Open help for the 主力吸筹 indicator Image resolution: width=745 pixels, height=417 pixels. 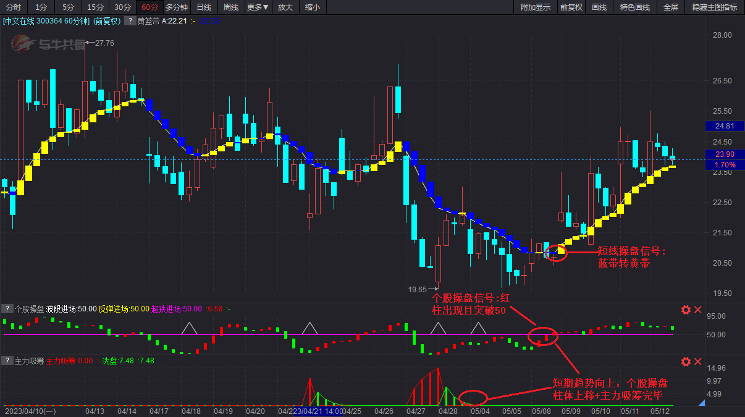point(7,361)
